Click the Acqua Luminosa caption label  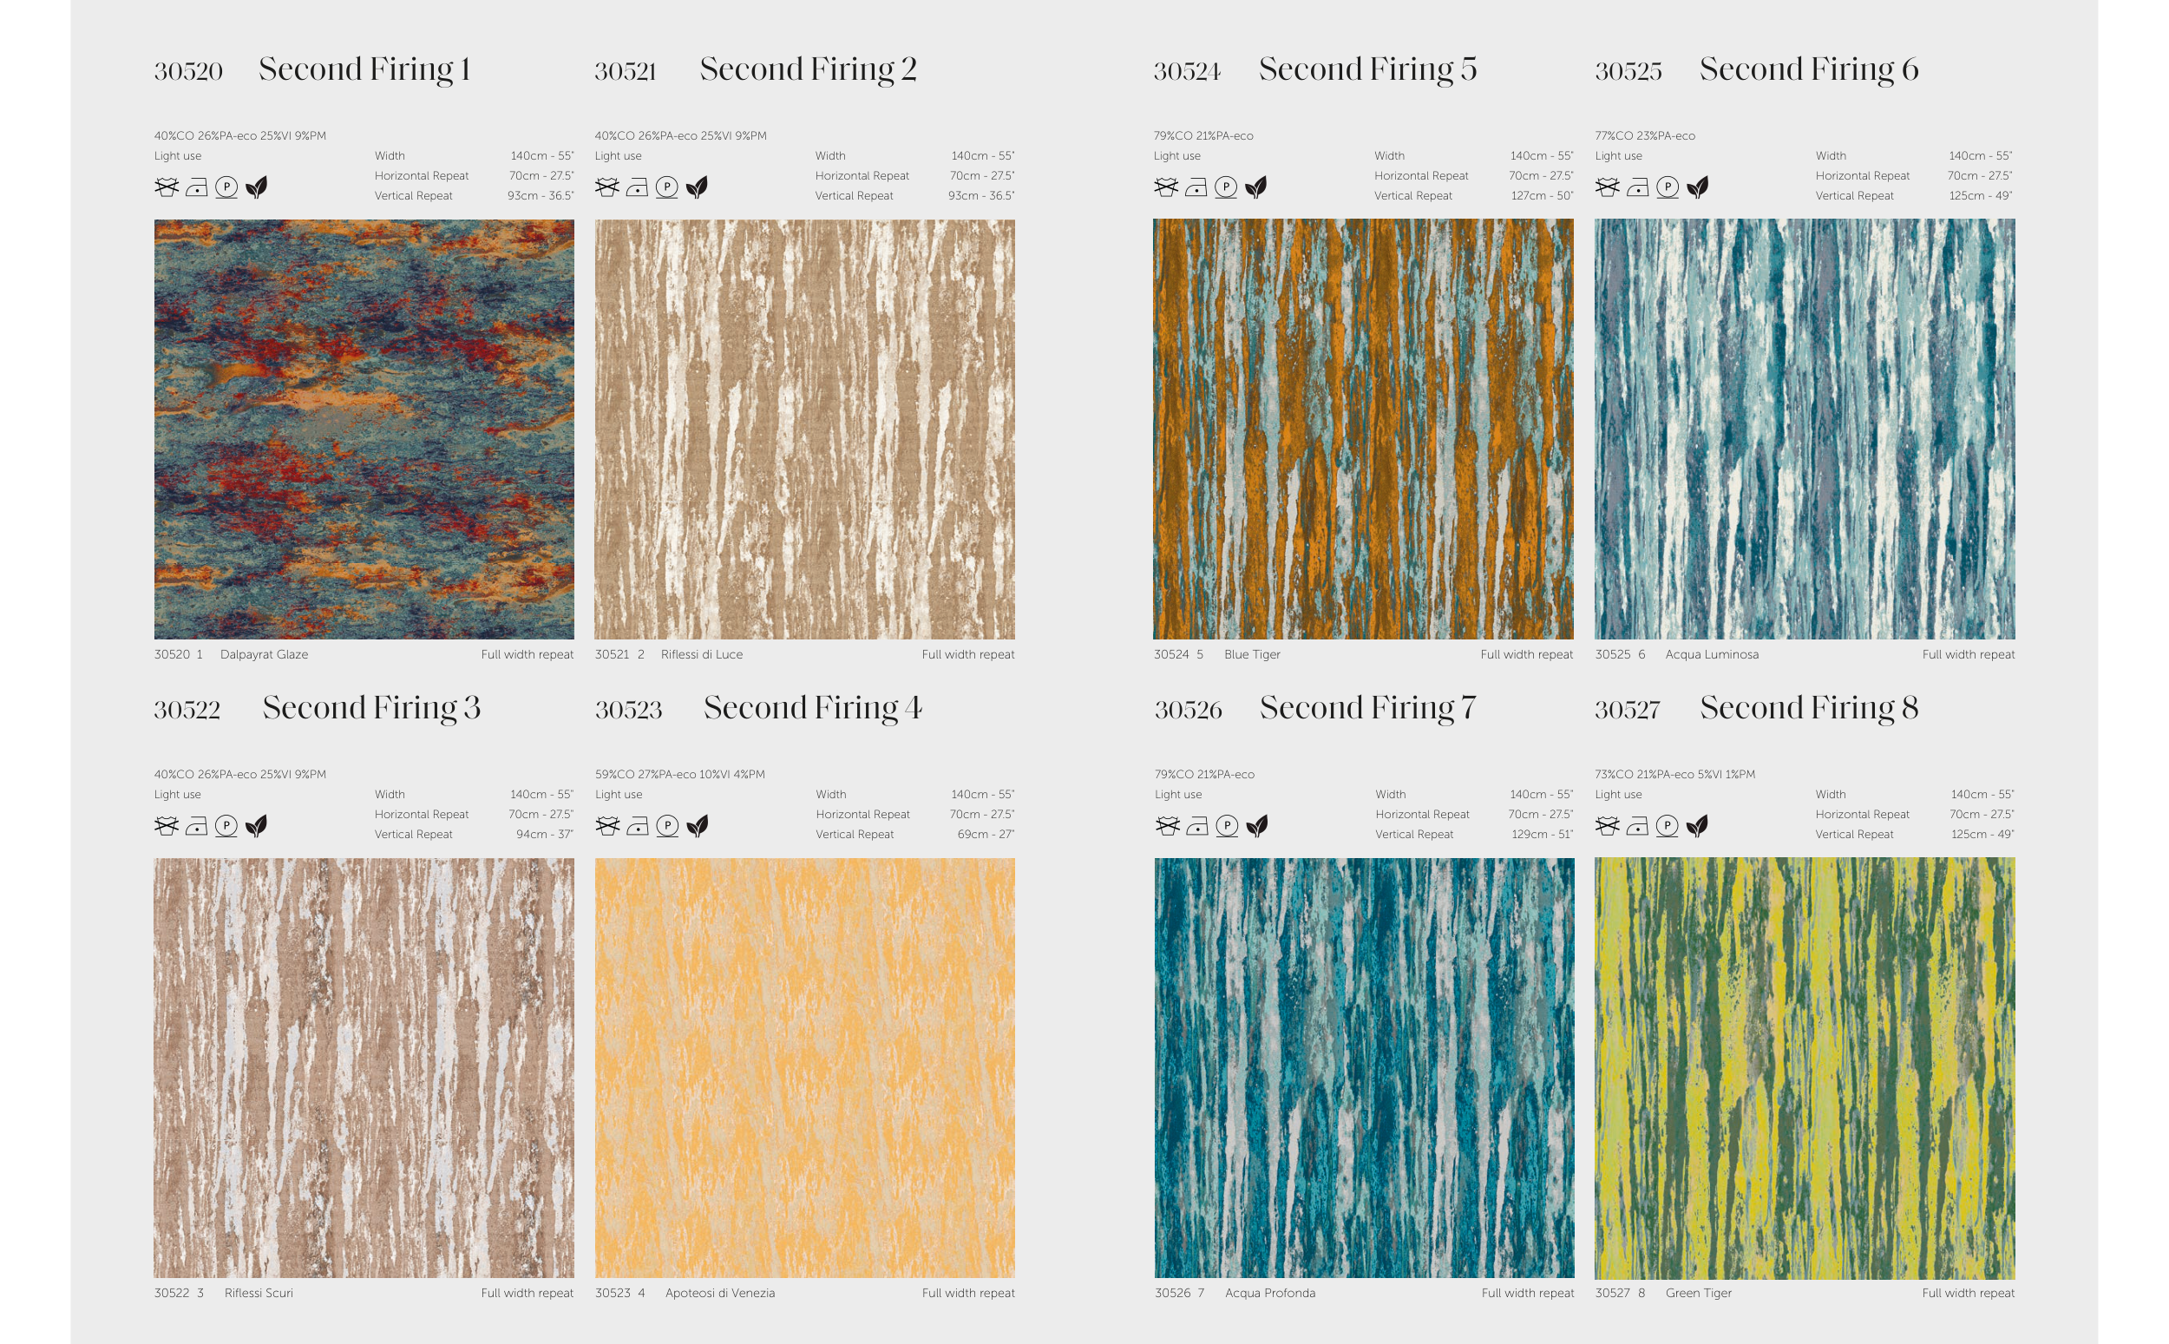1712,654
